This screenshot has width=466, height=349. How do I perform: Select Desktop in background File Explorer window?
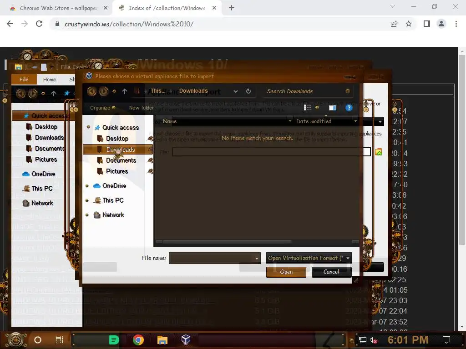46,127
